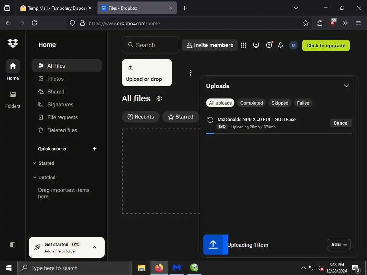
Task: Cancel the ISO file upload
Action: [x=341, y=123]
